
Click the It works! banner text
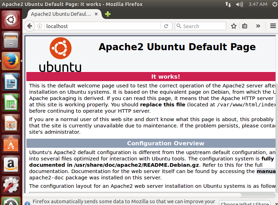166,77
